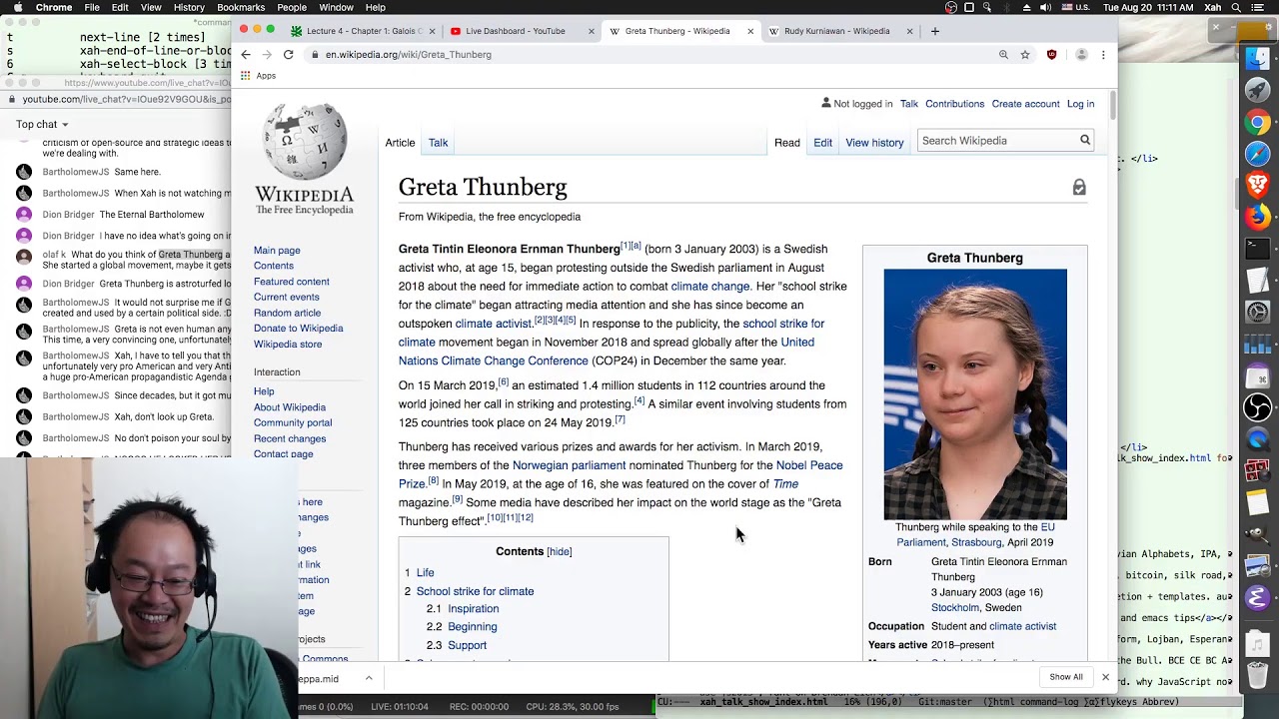Open the People menu in menu bar

tap(292, 7)
